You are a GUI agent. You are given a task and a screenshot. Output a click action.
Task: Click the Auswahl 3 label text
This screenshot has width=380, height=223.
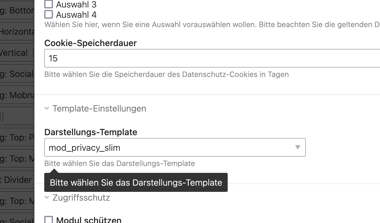(x=76, y=4)
